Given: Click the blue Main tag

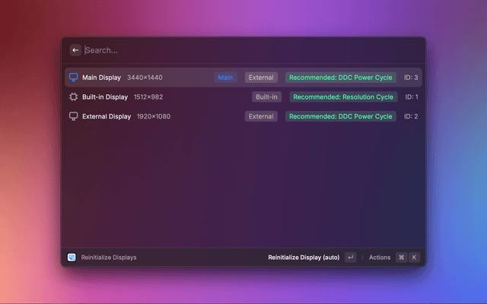Looking at the screenshot, I should click(x=225, y=78).
